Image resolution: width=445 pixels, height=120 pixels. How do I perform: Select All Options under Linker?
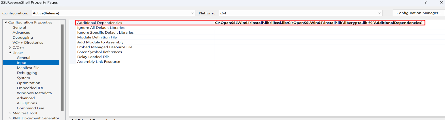point(27,103)
